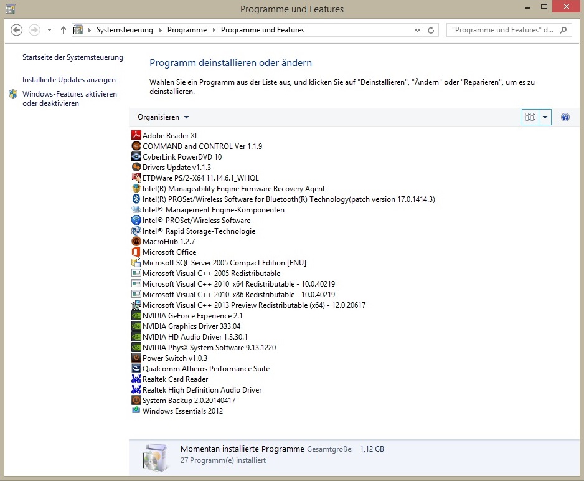
Task: Click the ETDWare PS/2-X64 icon
Action: [136, 178]
